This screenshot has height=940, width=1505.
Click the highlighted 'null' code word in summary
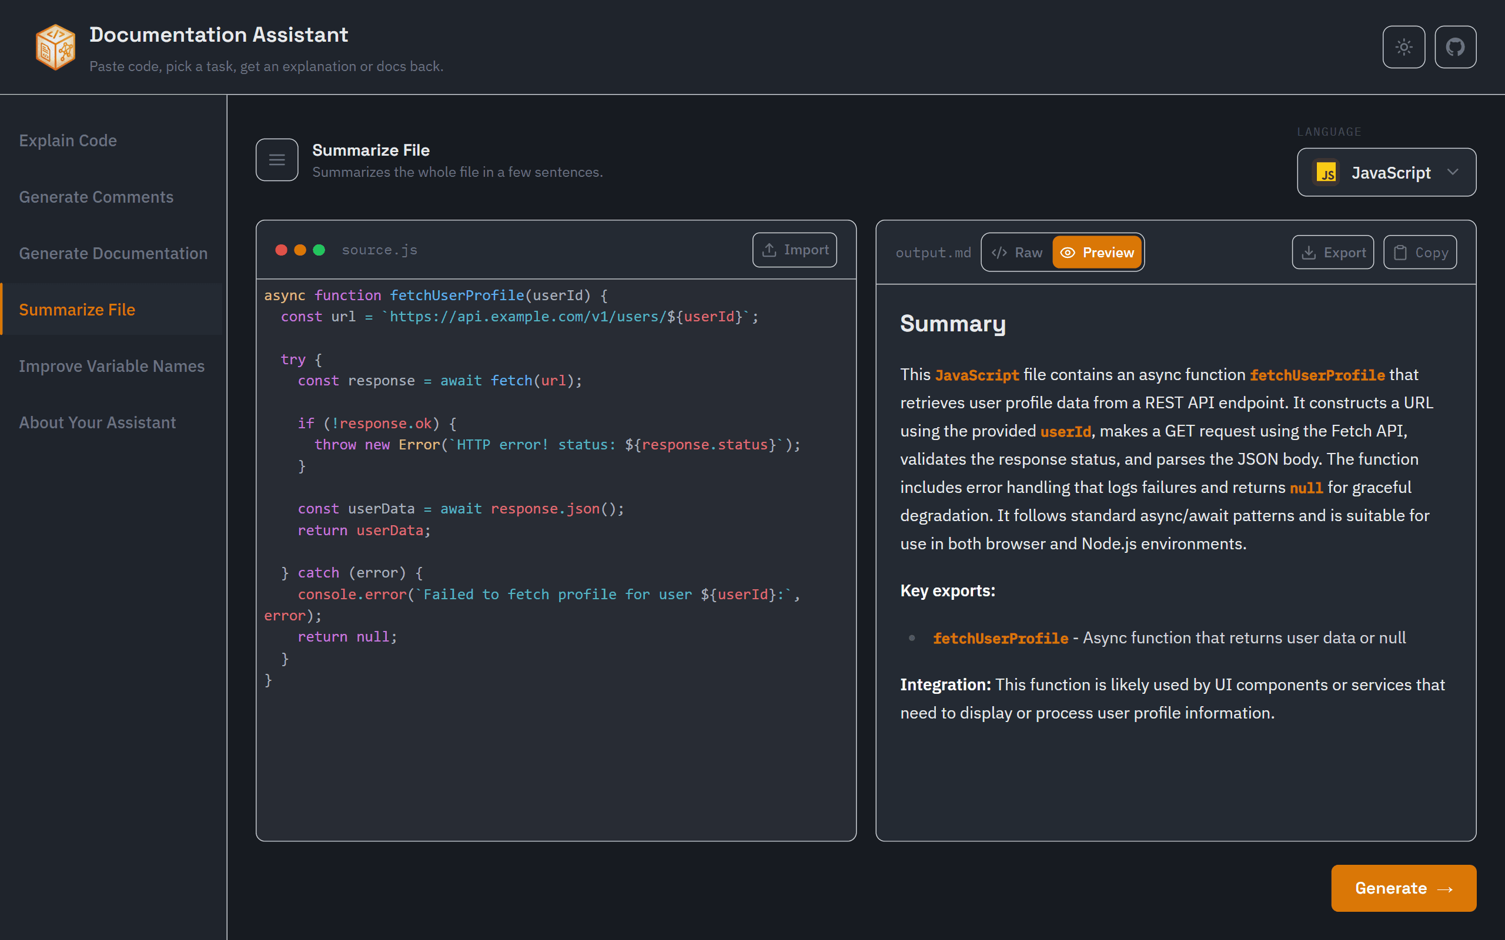(1306, 488)
